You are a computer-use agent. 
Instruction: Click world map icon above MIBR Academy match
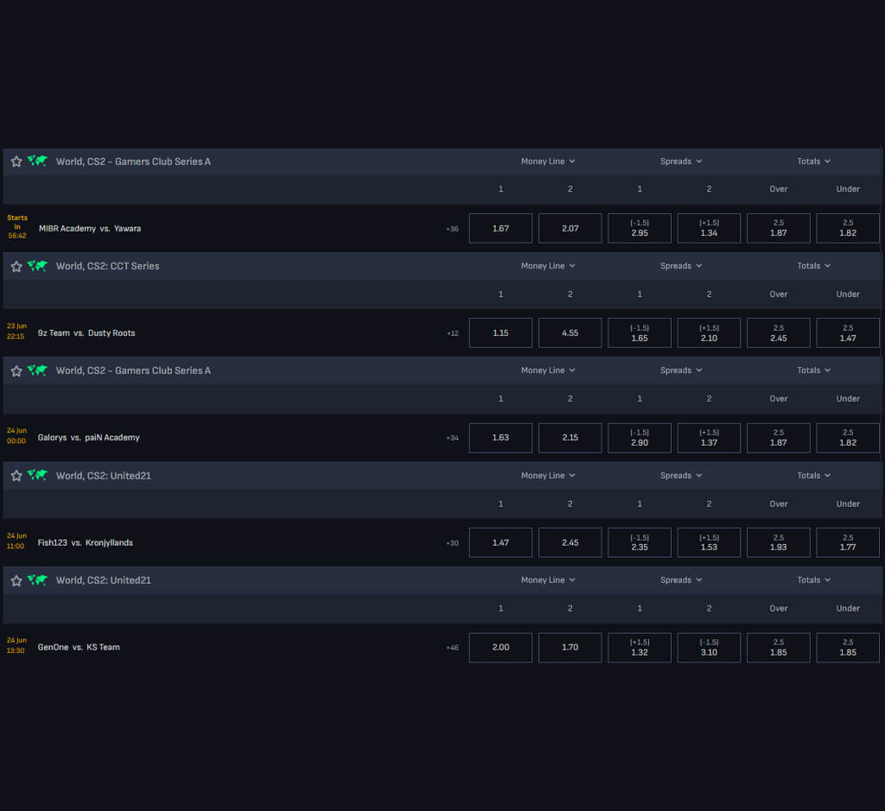[37, 161]
